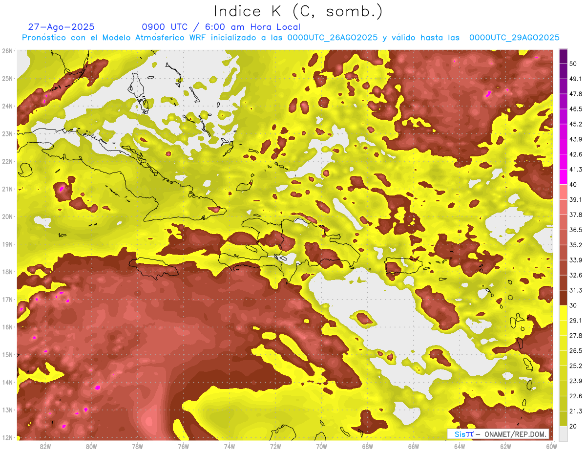Click the dark purple swatch at legend top
The image size is (586, 453).
[563, 56]
